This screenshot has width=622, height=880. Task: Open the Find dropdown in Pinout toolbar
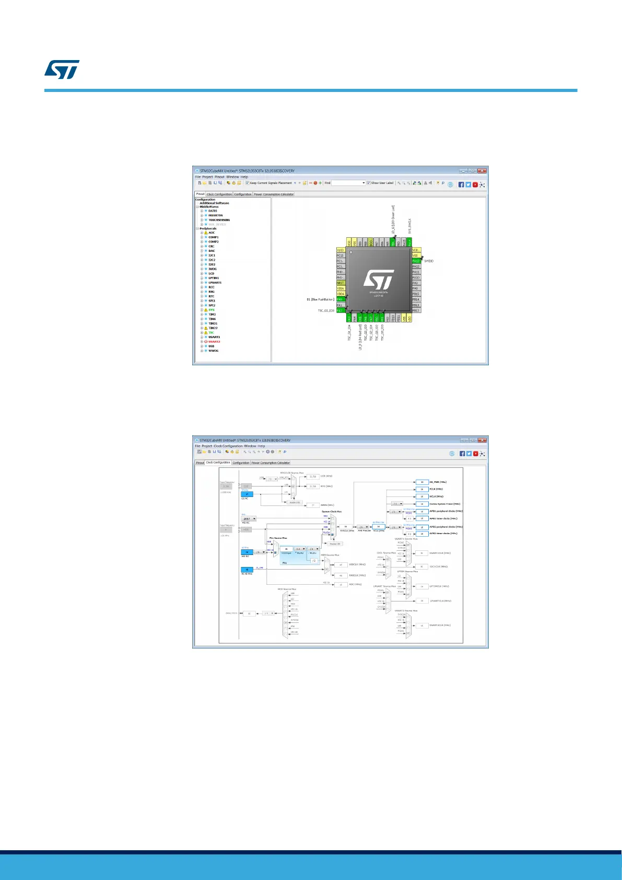[363, 183]
